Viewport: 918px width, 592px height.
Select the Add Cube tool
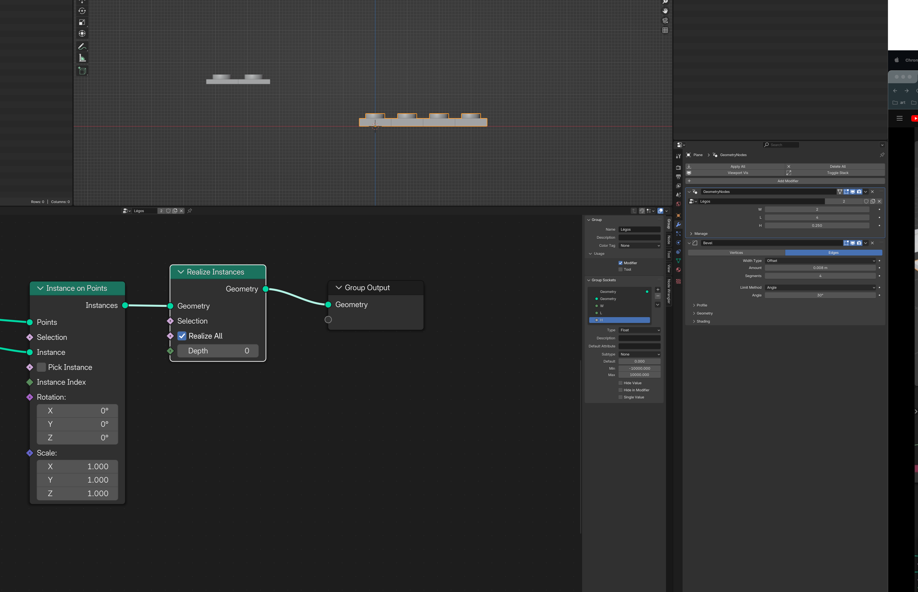82,71
